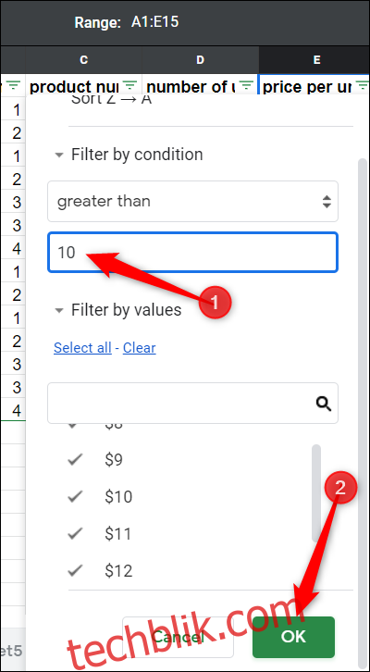The height and width of the screenshot is (672, 370).
Task: Open filter icon on price per unit column
Action: 363,86
